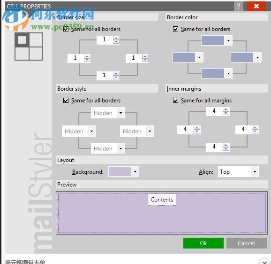Click the bottom border color swatch
The image size is (271, 264).
coord(213,73)
